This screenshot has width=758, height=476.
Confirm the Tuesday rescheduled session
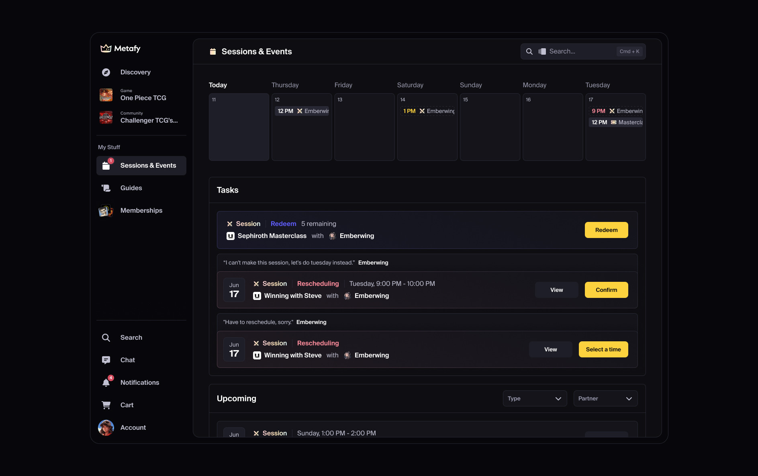(607, 290)
